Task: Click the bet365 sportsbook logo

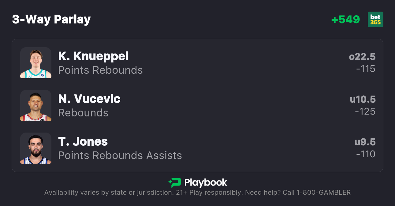Action: pyautogui.click(x=375, y=20)
